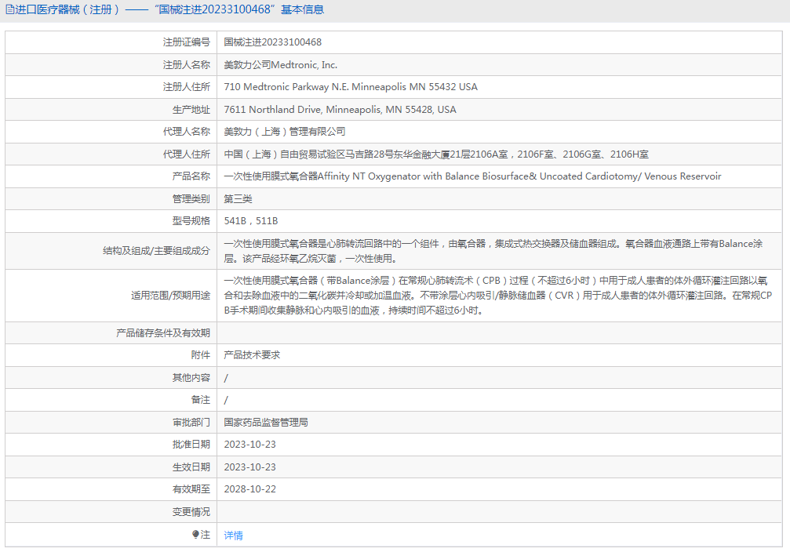Click the 710 Medtronic Parkway address

pyautogui.click(x=351, y=86)
